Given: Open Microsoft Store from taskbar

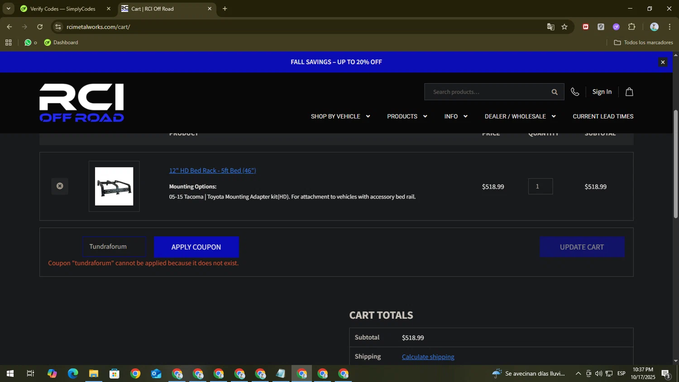Looking at the screenshot, I should click(x=115, y=373).
